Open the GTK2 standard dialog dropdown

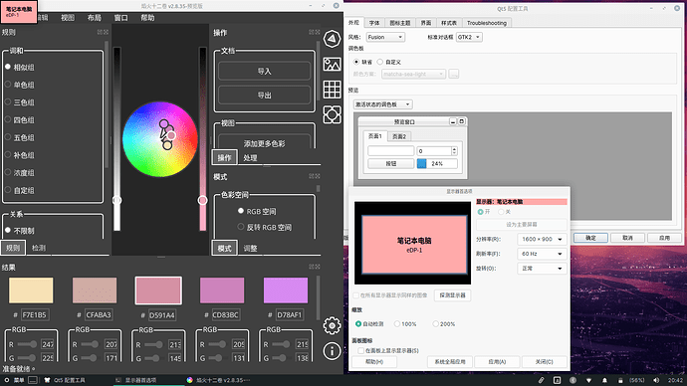click(469, 37)
